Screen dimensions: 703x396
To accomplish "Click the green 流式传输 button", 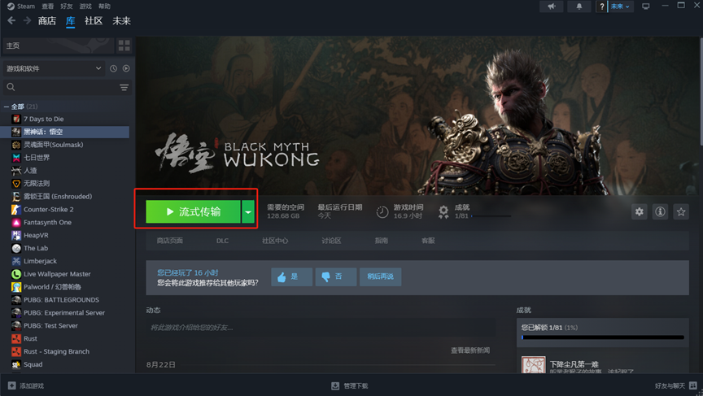I will point(193,211).
